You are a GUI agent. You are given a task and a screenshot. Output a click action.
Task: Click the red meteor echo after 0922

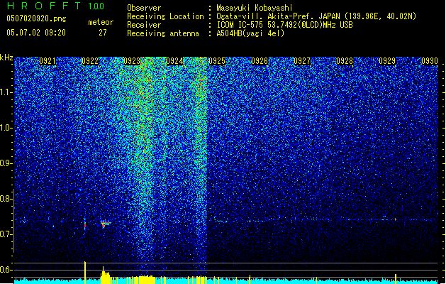pyautogui.click(x=106, y=224)
